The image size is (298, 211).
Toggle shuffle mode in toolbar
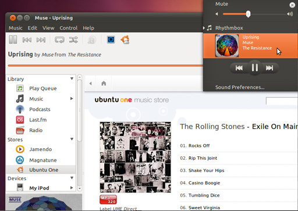(x=73, y=40)
